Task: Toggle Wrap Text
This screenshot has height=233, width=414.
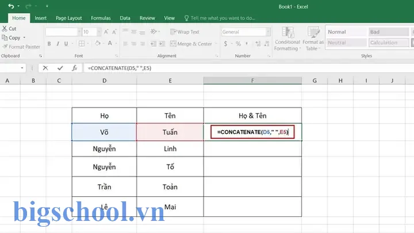Action: (185, 32)
